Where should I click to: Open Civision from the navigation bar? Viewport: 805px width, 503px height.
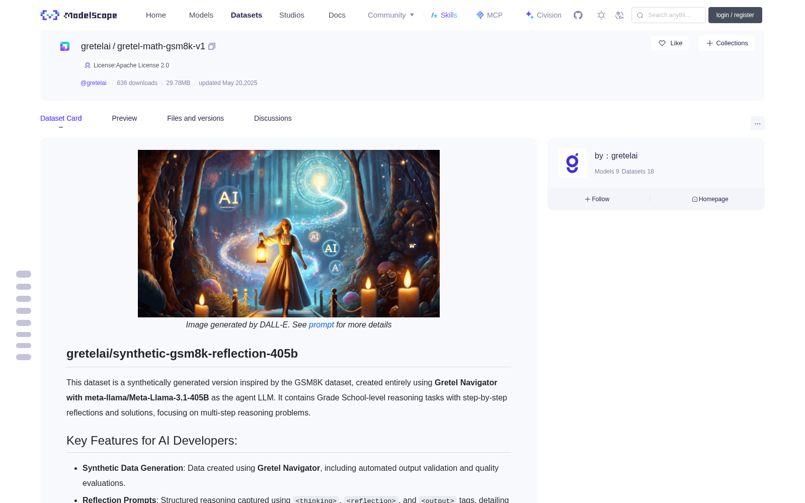click(x=543, y=15)
